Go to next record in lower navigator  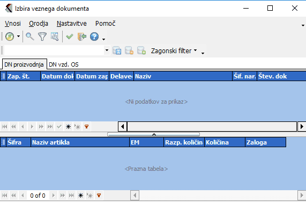click(x=53, y=195)
